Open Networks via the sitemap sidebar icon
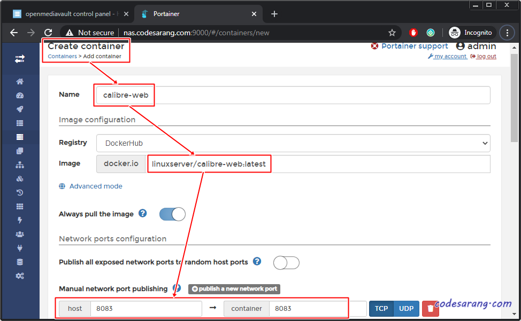Screen dimensions: 521x321 (x=20, y=165)
